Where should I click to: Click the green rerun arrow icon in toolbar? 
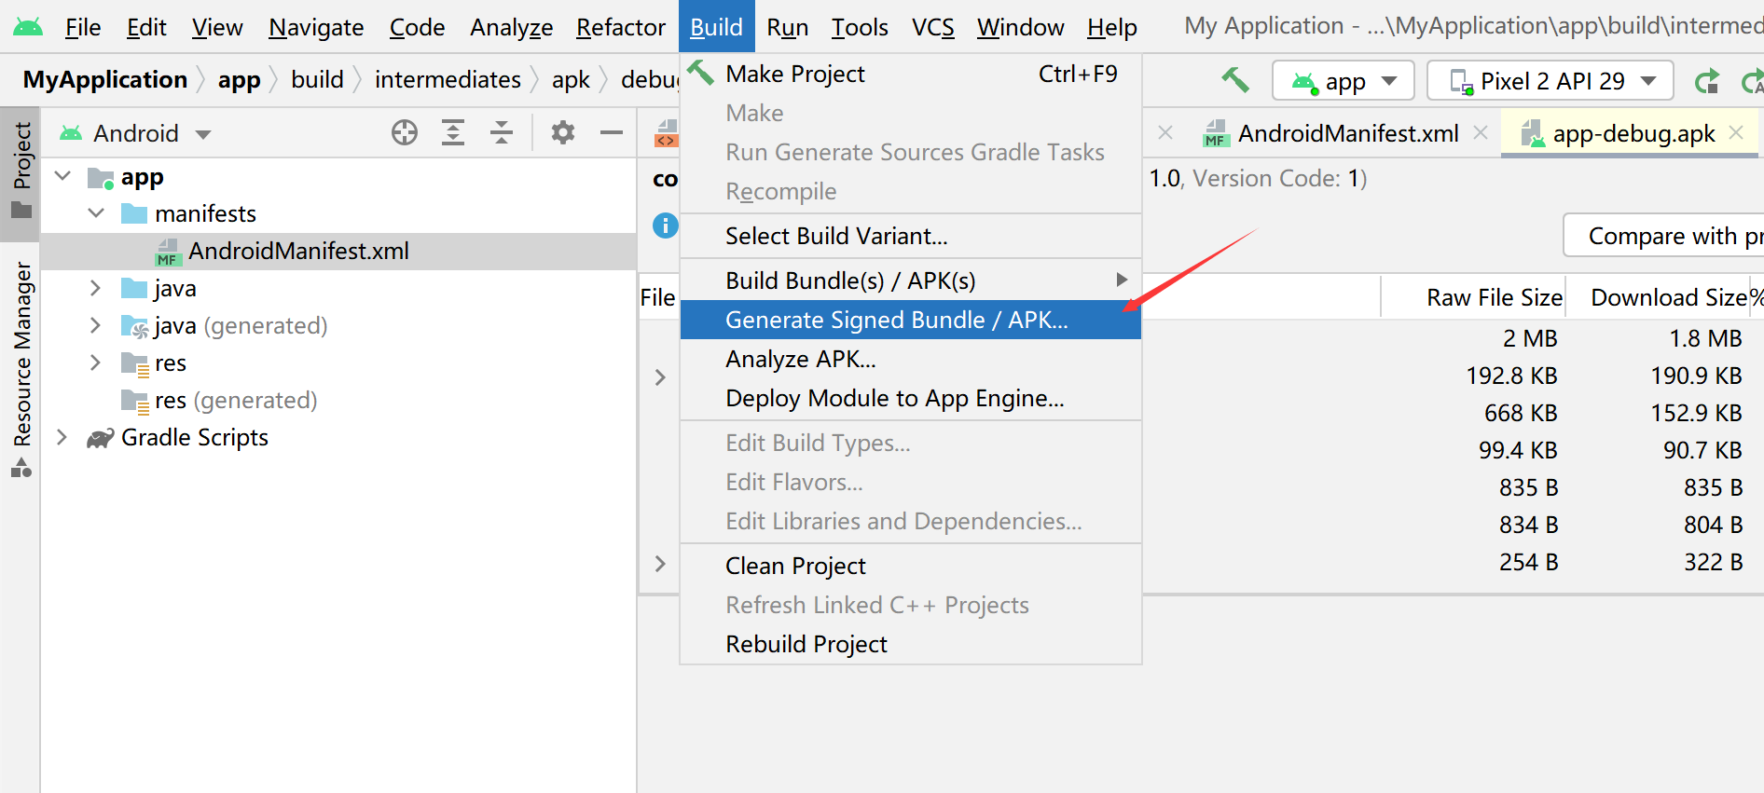click(x=1706, y=82)
